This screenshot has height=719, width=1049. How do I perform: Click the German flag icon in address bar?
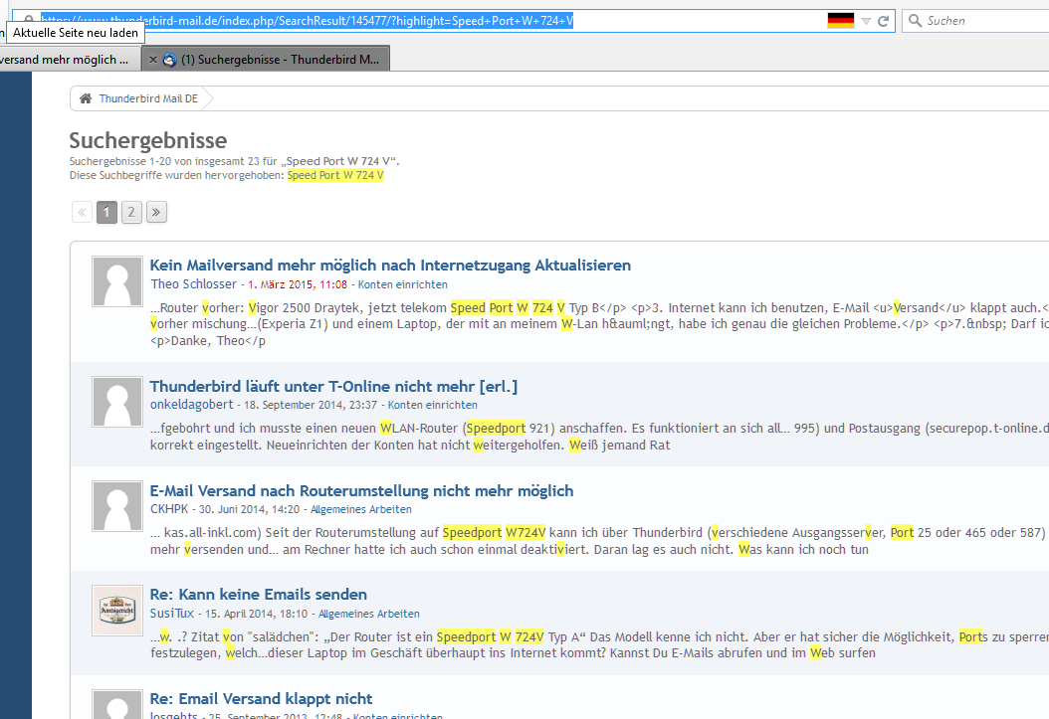tap(840, 21)
